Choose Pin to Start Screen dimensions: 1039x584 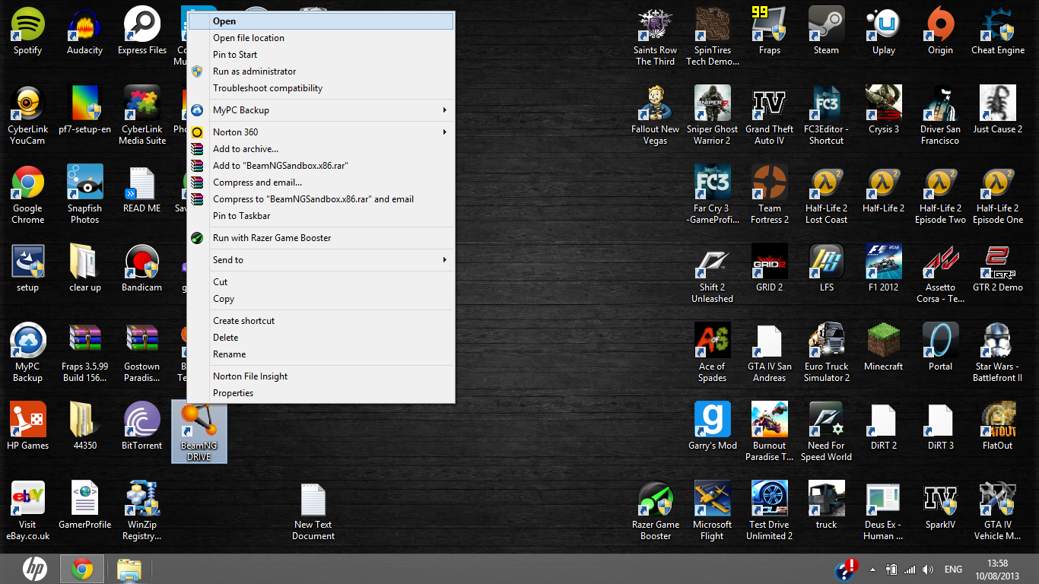[320, 55]
